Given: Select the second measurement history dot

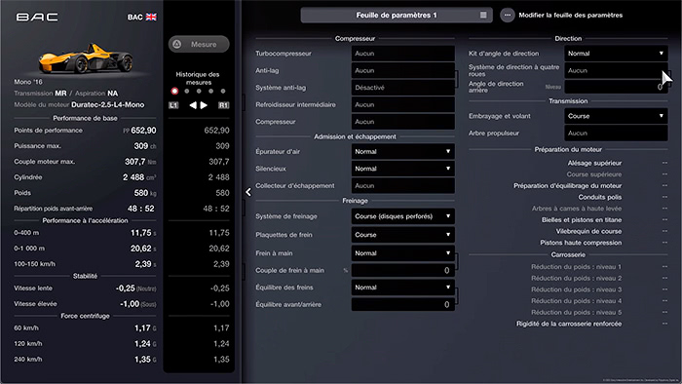Looking at the screenshot, I should pos(187,92).
